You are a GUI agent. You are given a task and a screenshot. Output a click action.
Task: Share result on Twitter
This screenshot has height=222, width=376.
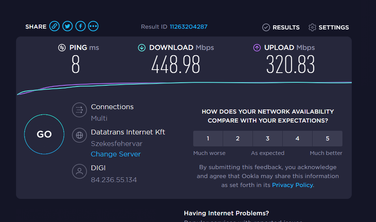pos(68,26)
